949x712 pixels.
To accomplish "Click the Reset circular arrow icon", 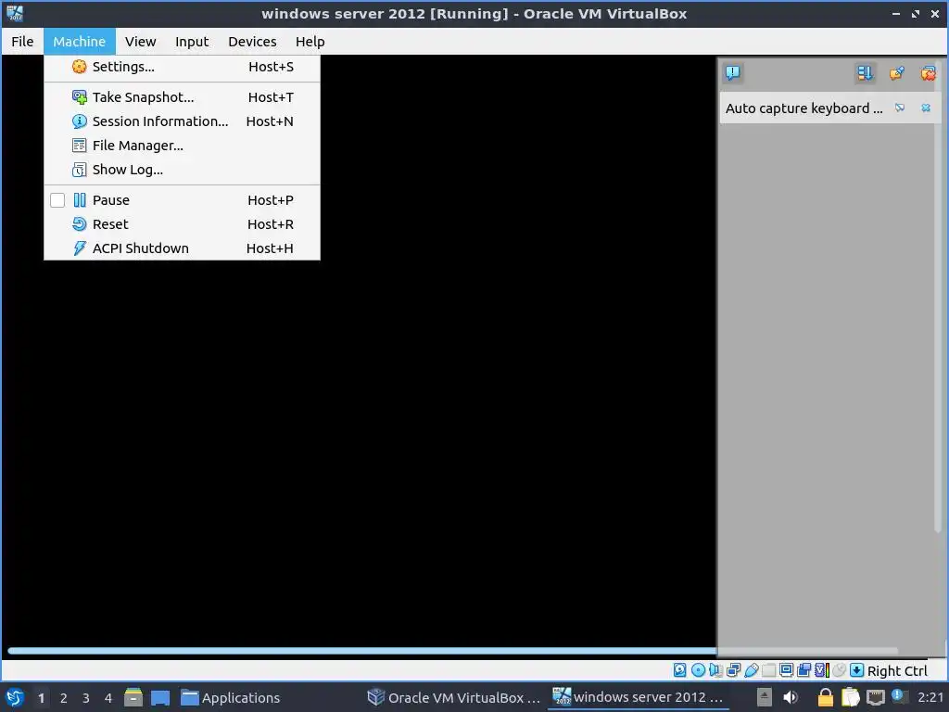I will click(80, 224).
